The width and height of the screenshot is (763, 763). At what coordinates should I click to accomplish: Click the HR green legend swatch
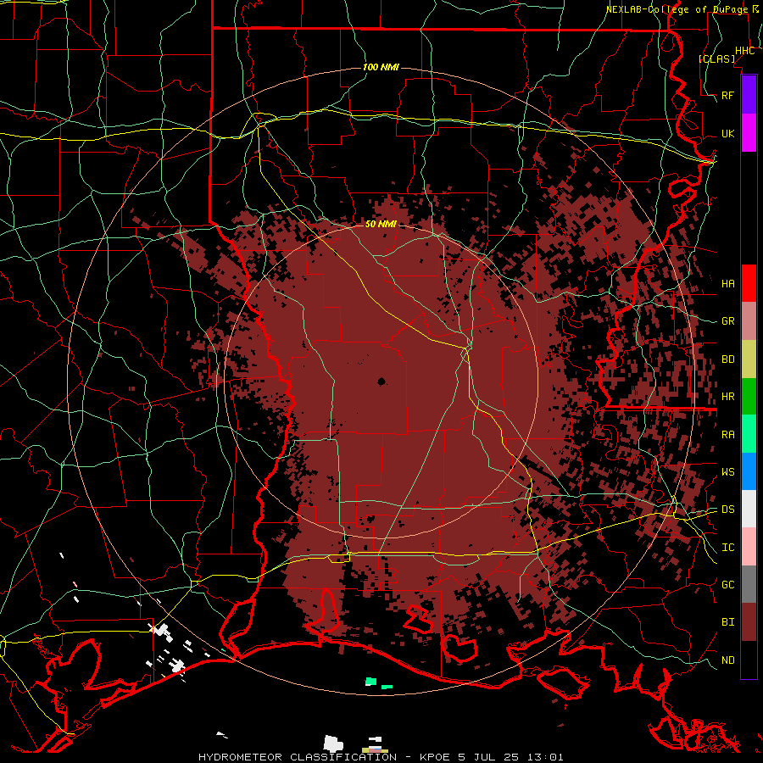[749, 397]
